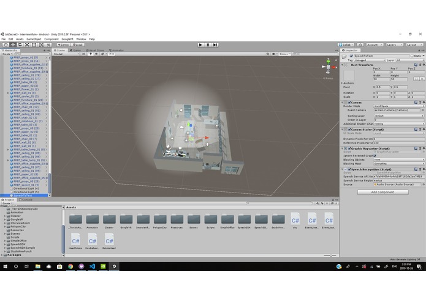Open Speech Recognition settings gear

[424, 169]
